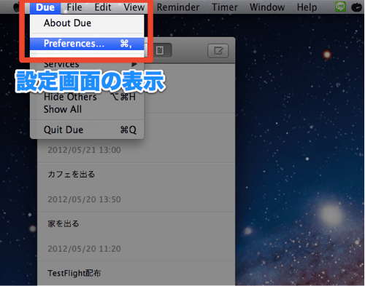Choose About Due from the menu
Image resolution: width=365 pixels, height=286 pixels.
(87, 23)
